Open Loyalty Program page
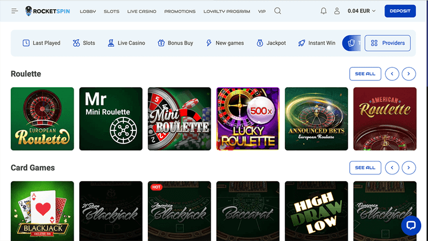The width and height of the screenshot is (428, 241). coord(227,11)
